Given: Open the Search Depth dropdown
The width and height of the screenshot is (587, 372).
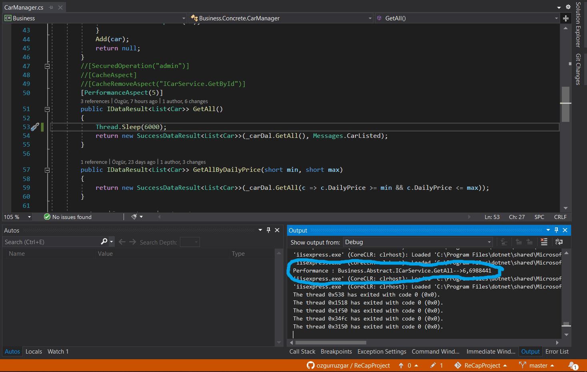Looking at the screenshot, I should click(190, 242).
